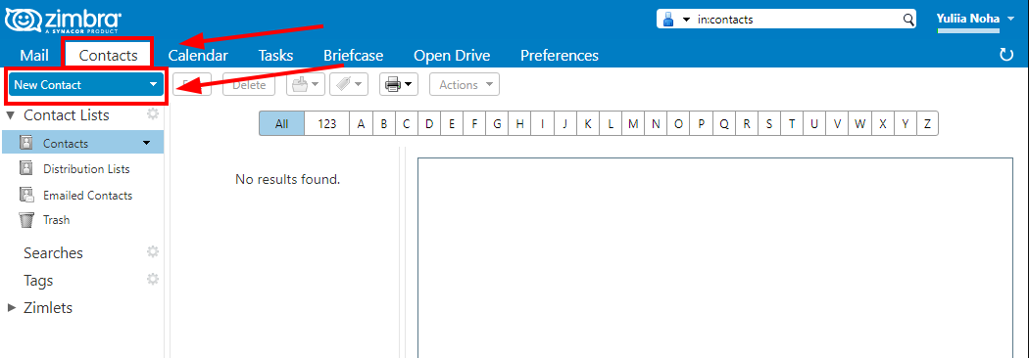
Task: Open the Briefcase tab
Action: [x=353, y=56]
